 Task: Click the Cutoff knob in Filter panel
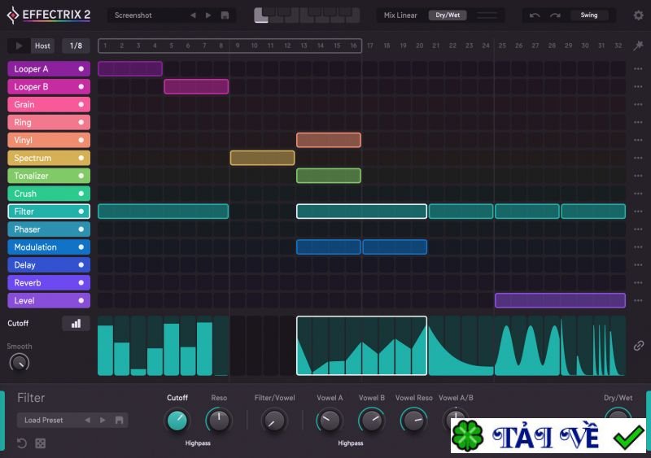click(x=177, y=421)
